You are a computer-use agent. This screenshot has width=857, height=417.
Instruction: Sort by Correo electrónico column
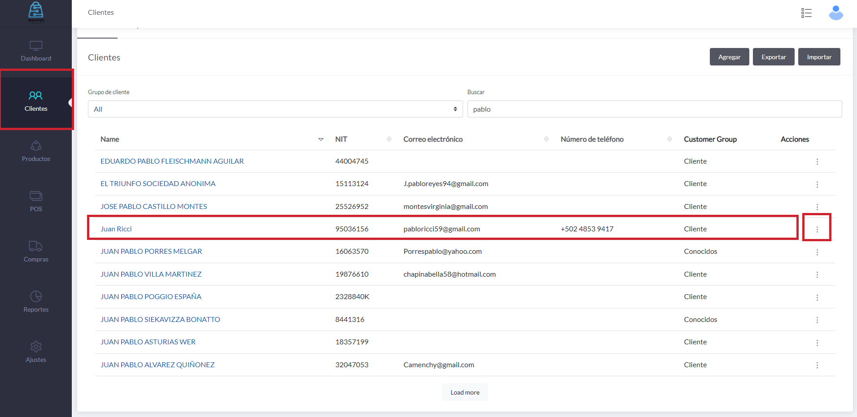point(546,139)
